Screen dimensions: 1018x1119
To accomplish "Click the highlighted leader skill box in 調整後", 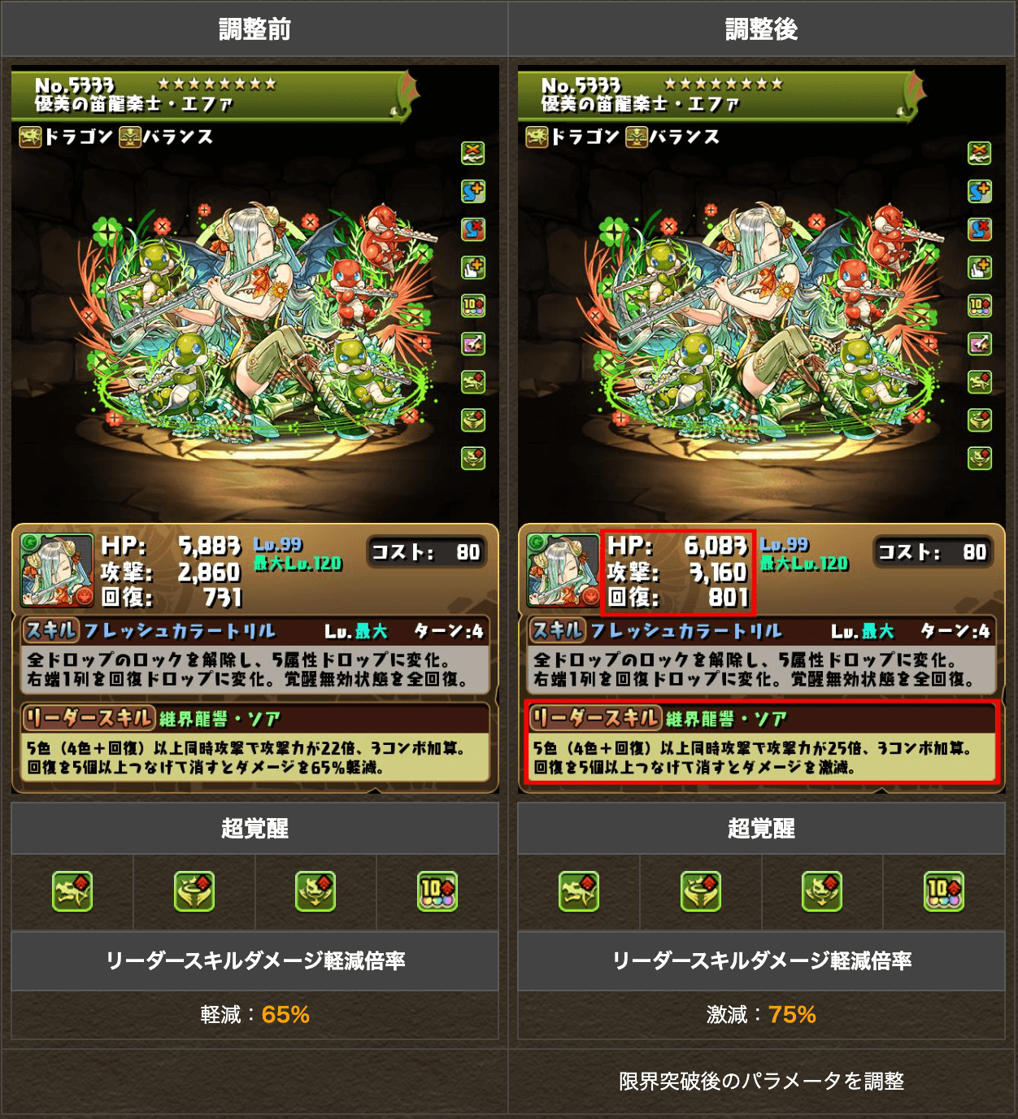I will (762, 742).
